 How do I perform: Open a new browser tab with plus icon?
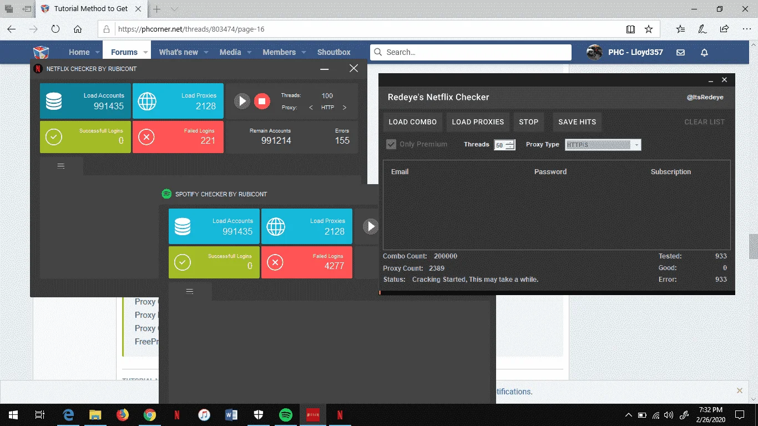[157, 9]
